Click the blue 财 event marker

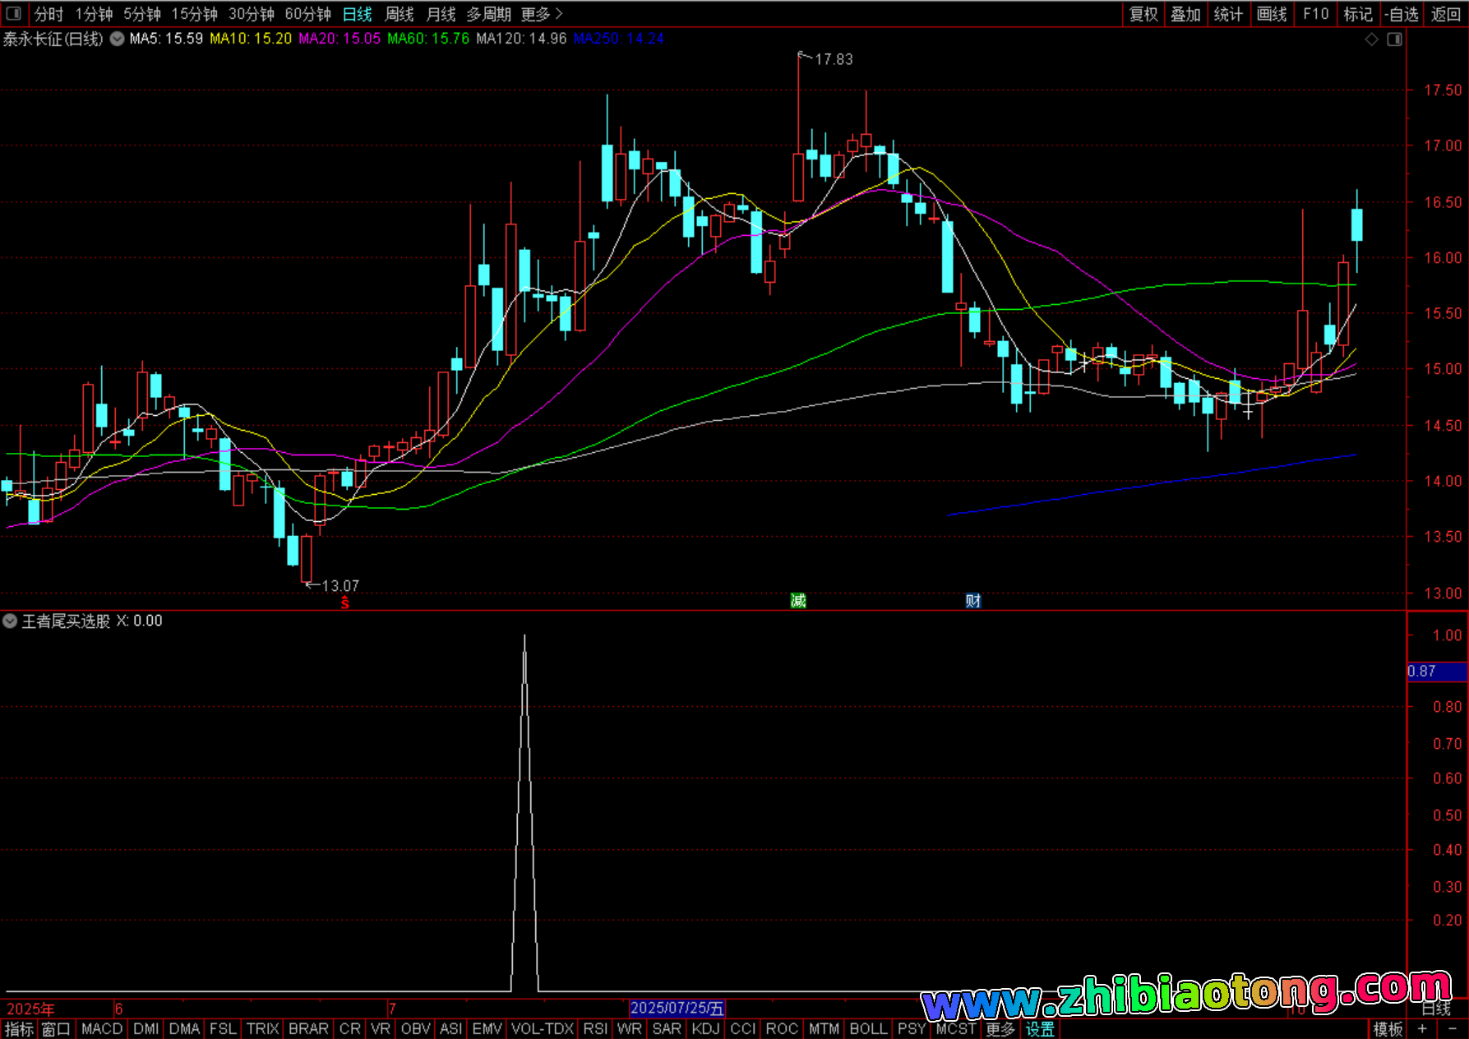(972, 601)
